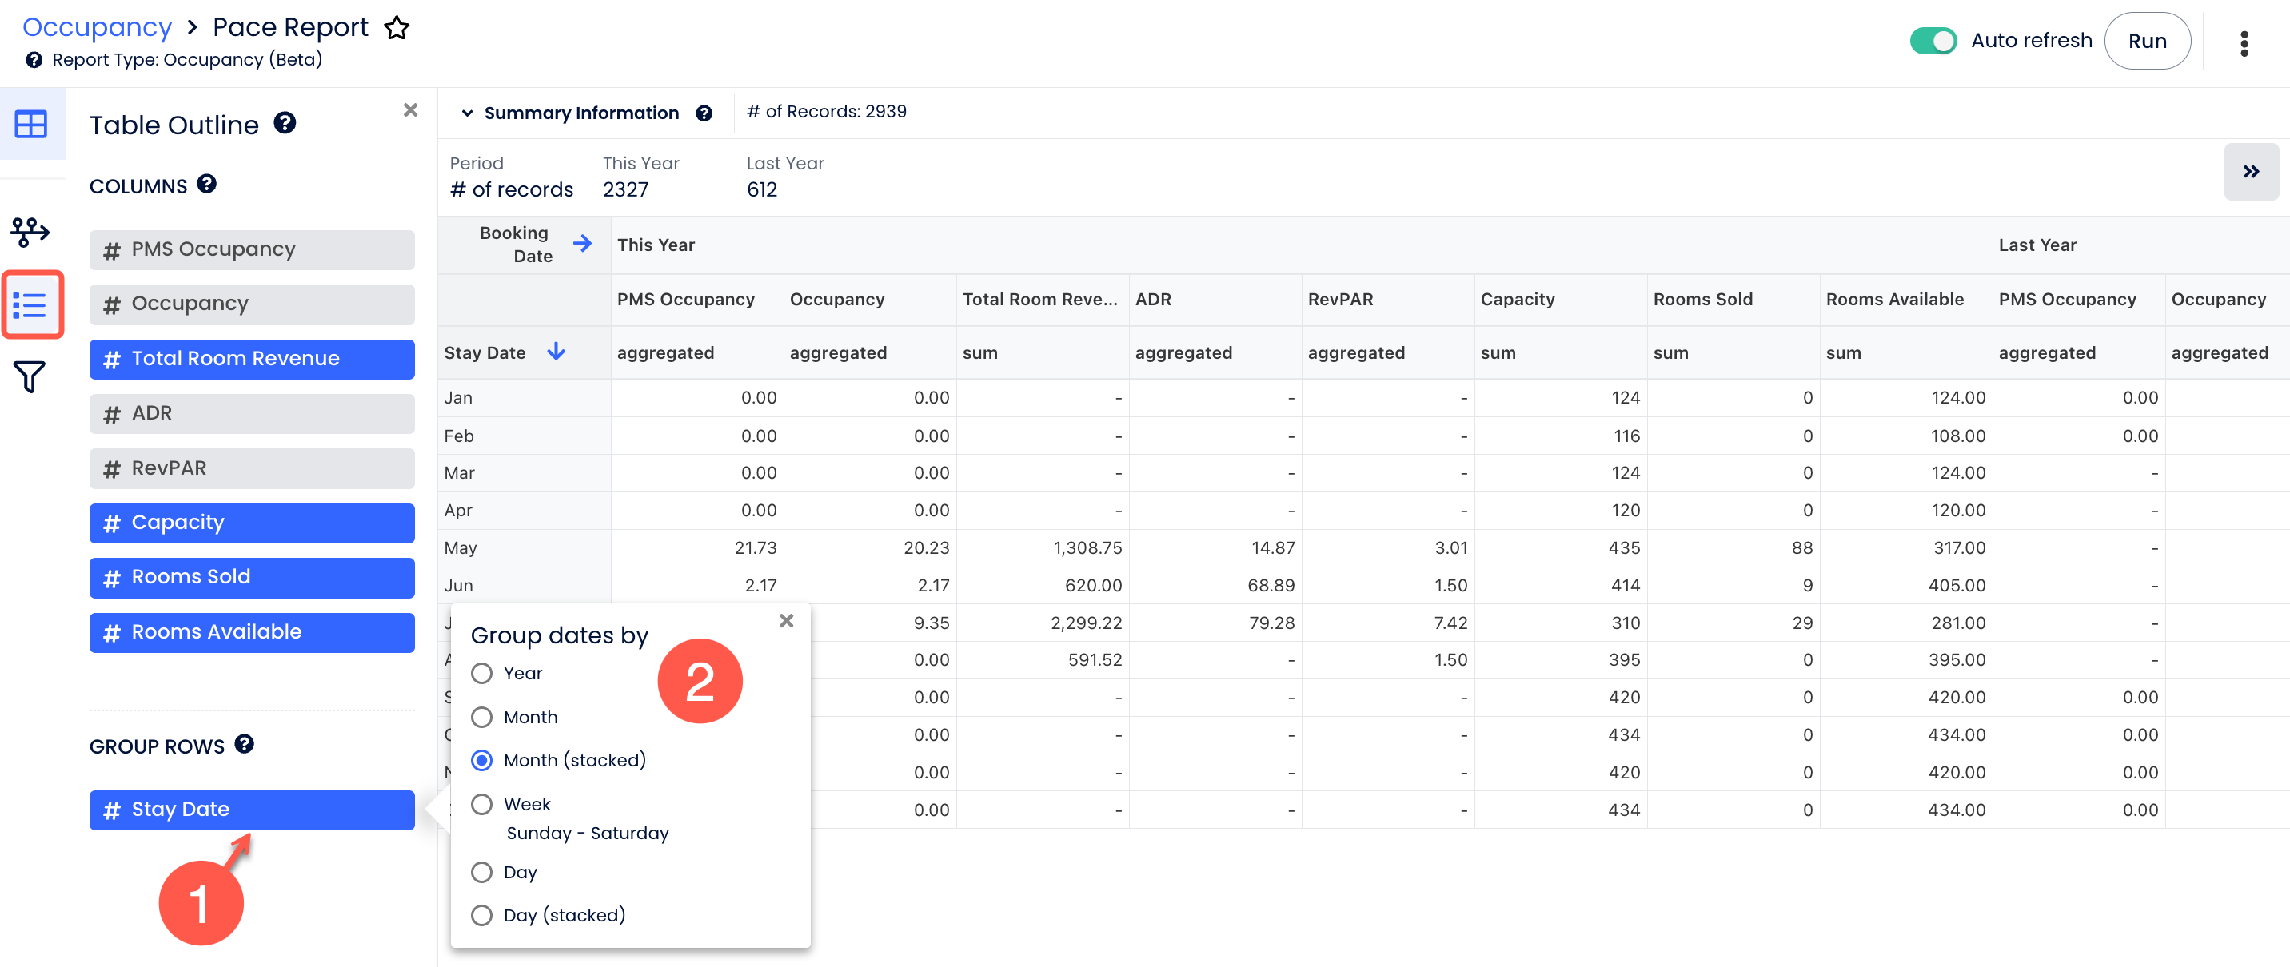
Task: Select the ADR column item
Action: coord(252,413)
